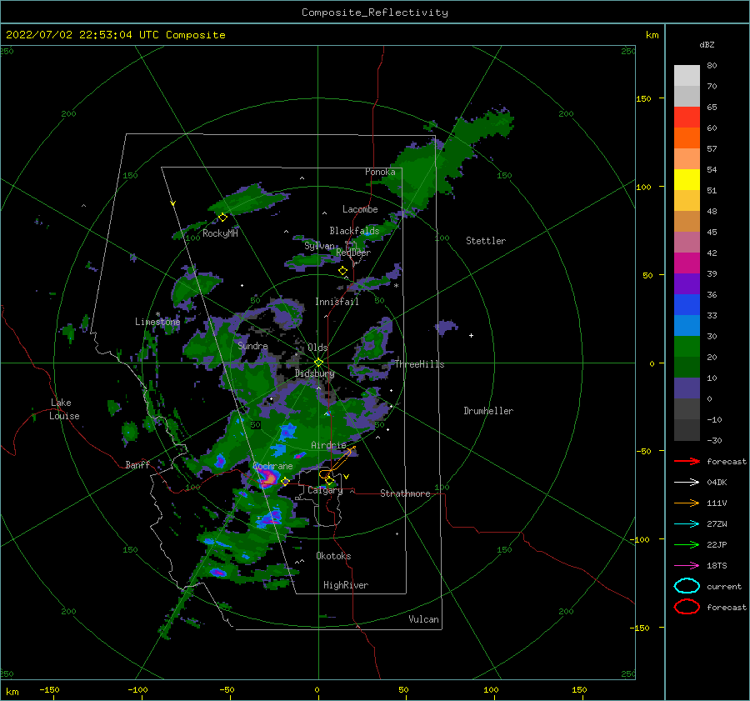750x701 pixels.
Task: Click the white plus marker east of ThreeHills
Action: coord(471,335)
